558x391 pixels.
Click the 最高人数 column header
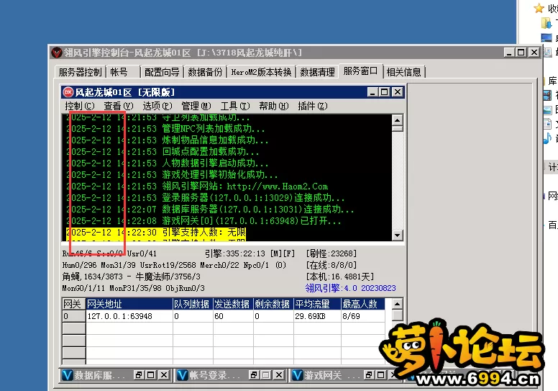(x=363, y=304)
